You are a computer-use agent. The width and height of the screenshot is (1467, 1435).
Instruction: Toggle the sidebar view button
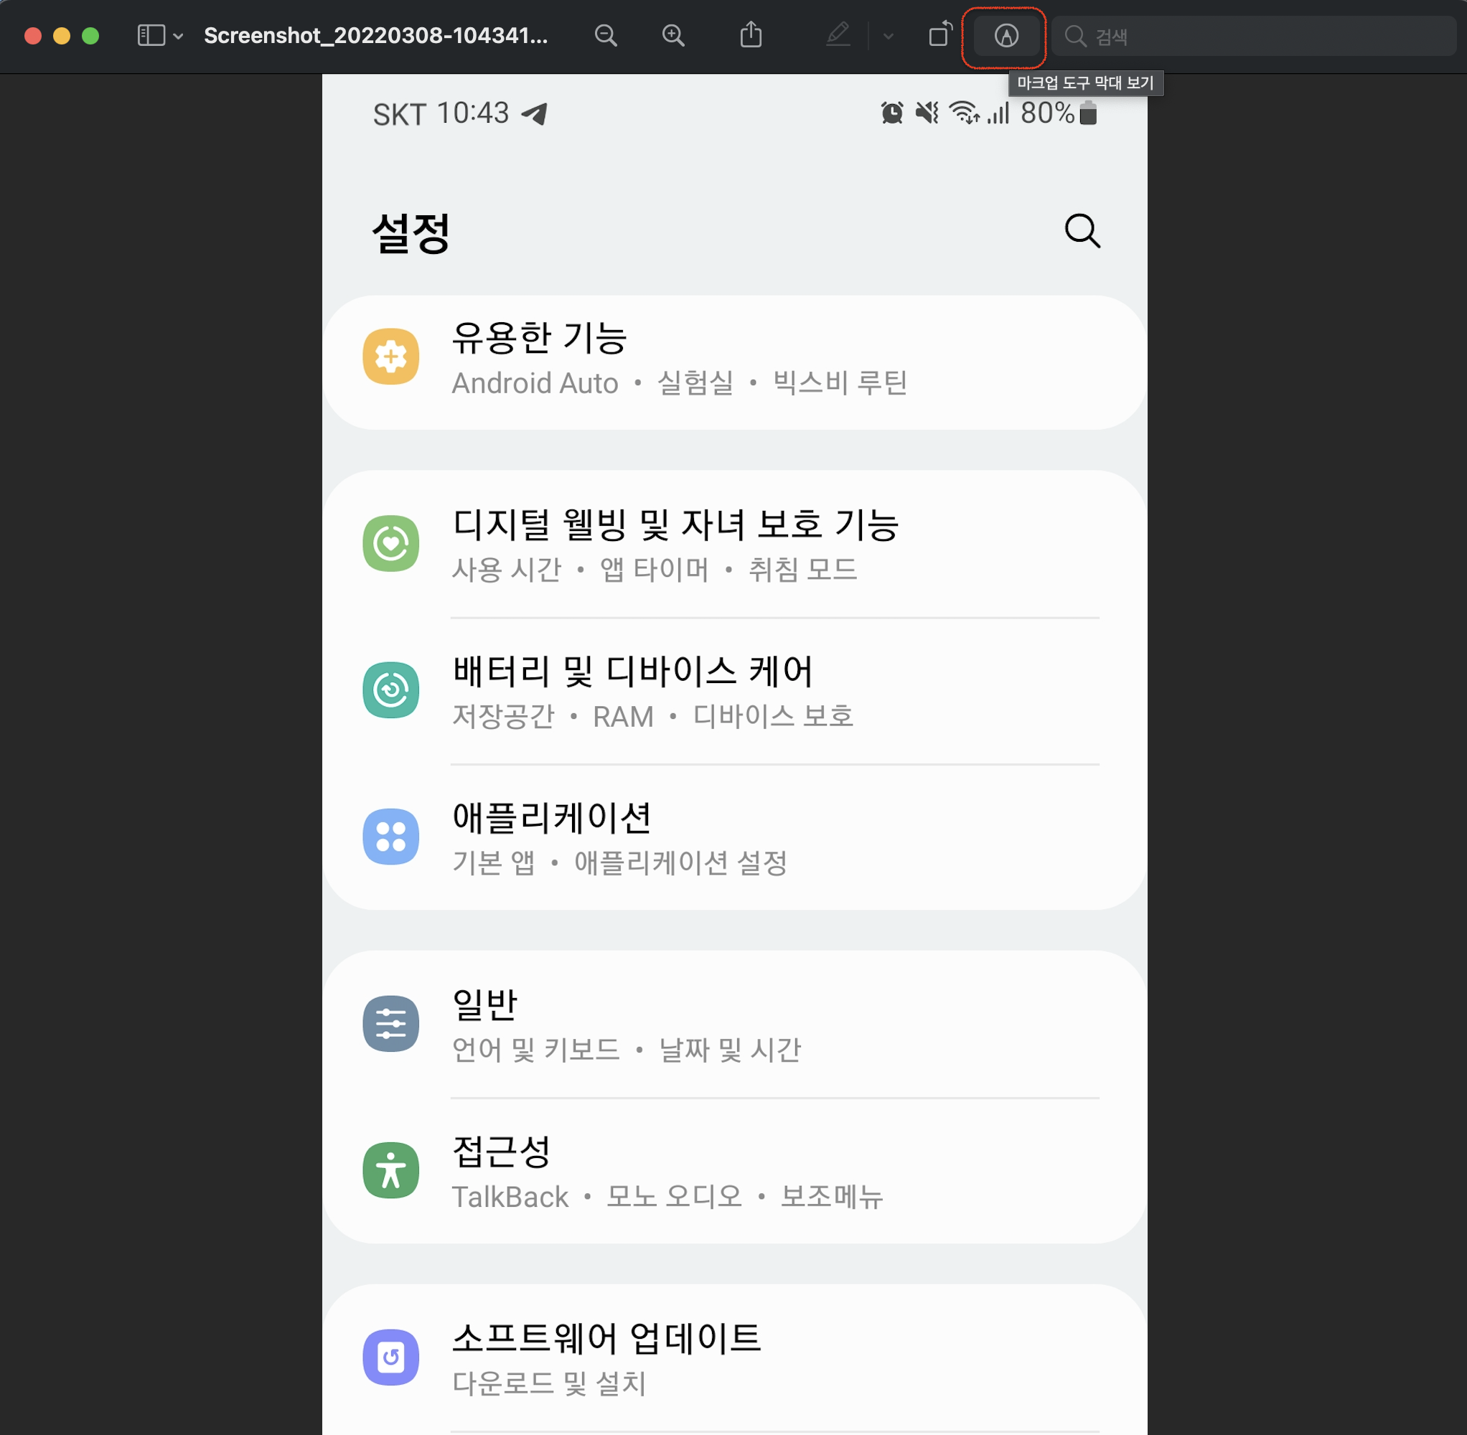point(151,35)
